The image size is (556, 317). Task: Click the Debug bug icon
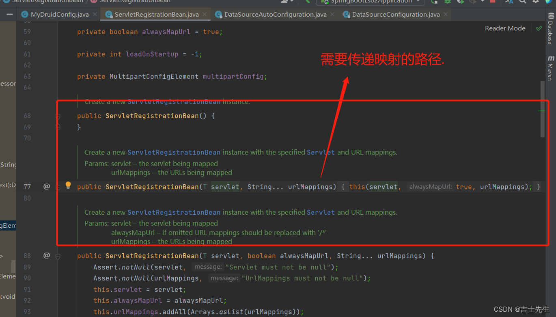[x=448, y=2]
